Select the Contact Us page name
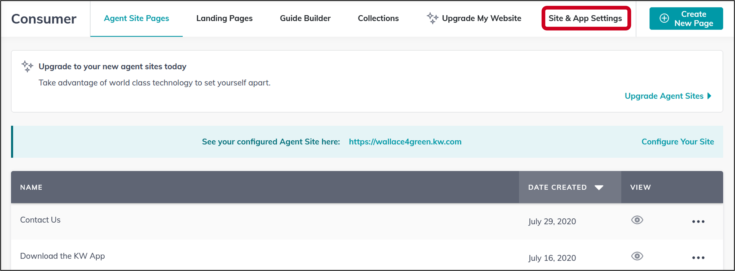Viewport: 735px width, 271px height. coord(40,220)
